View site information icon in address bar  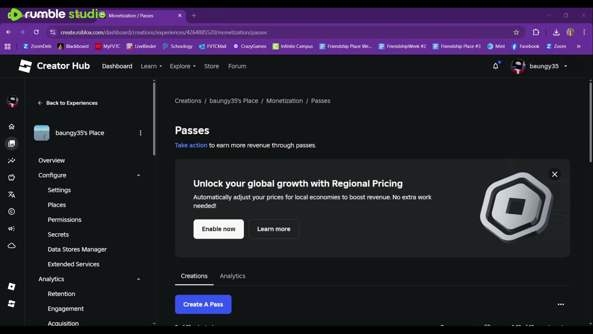tap(52, 32)
